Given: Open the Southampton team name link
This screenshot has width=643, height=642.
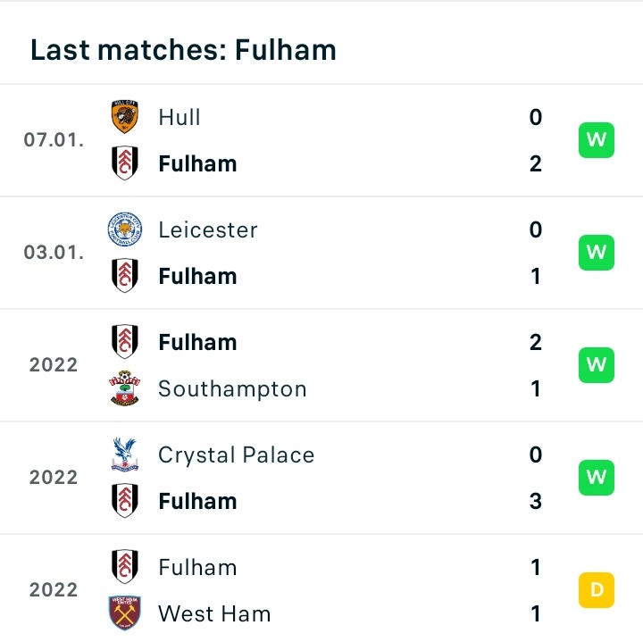Looking at the screenshot, I should pyautogui.click(x=232, y=389).
